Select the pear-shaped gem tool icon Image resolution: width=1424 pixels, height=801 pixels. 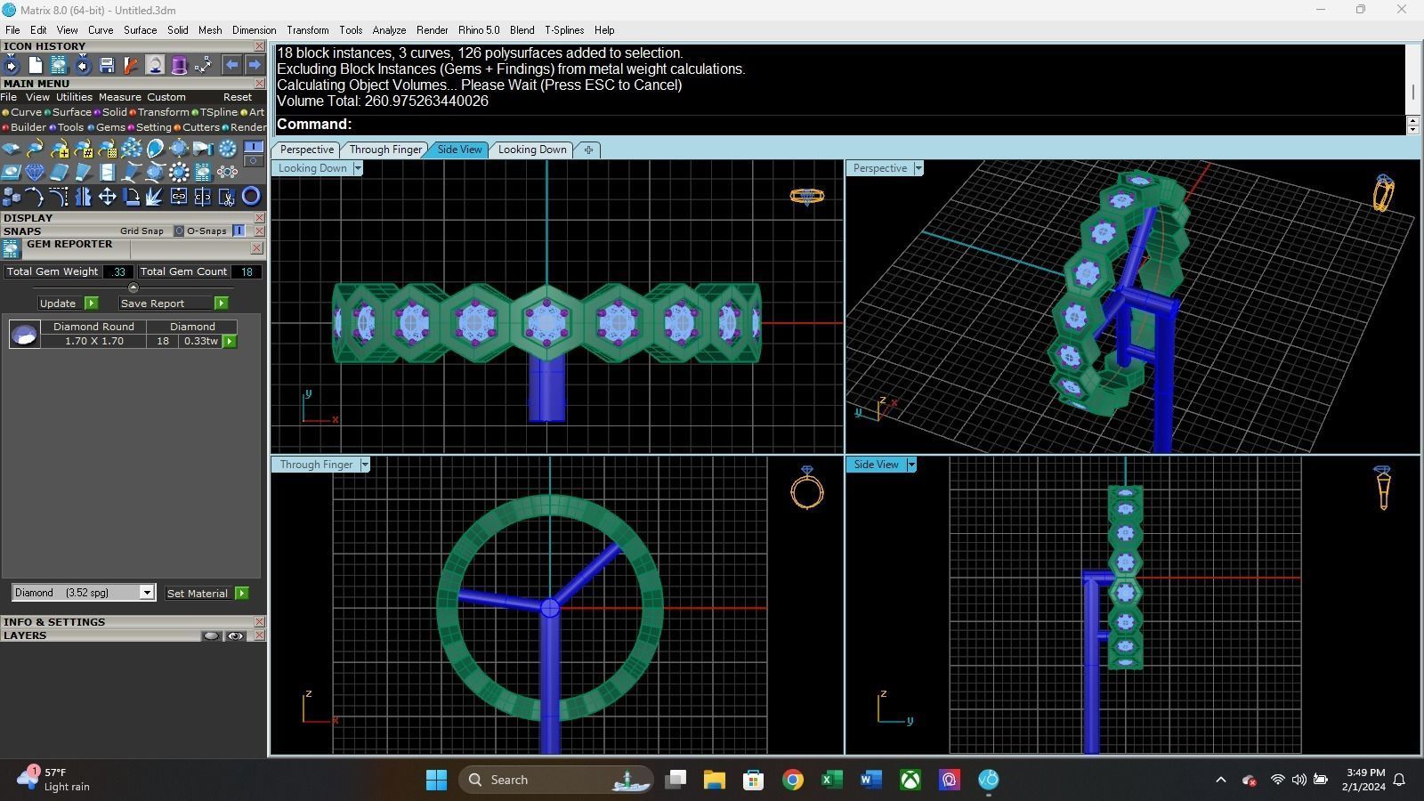pos(155,148)
